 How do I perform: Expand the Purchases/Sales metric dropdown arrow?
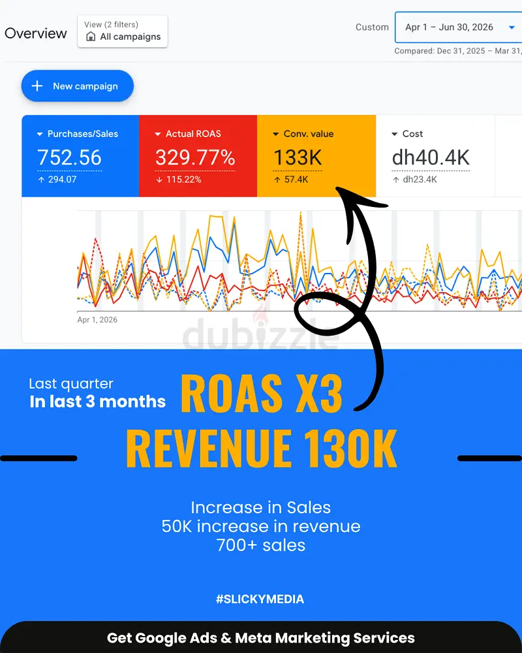tap(40, 134)
